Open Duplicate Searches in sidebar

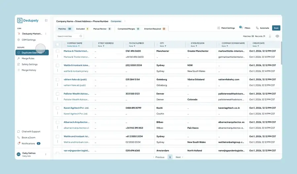click(x=32, y=53)
